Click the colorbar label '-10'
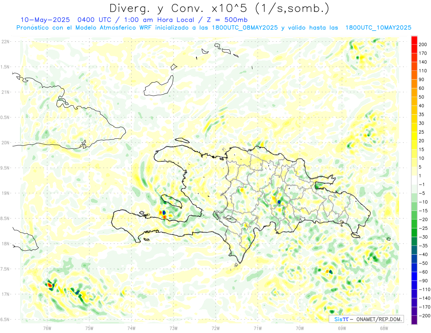 pyautogui.click(x=423, y=202)
